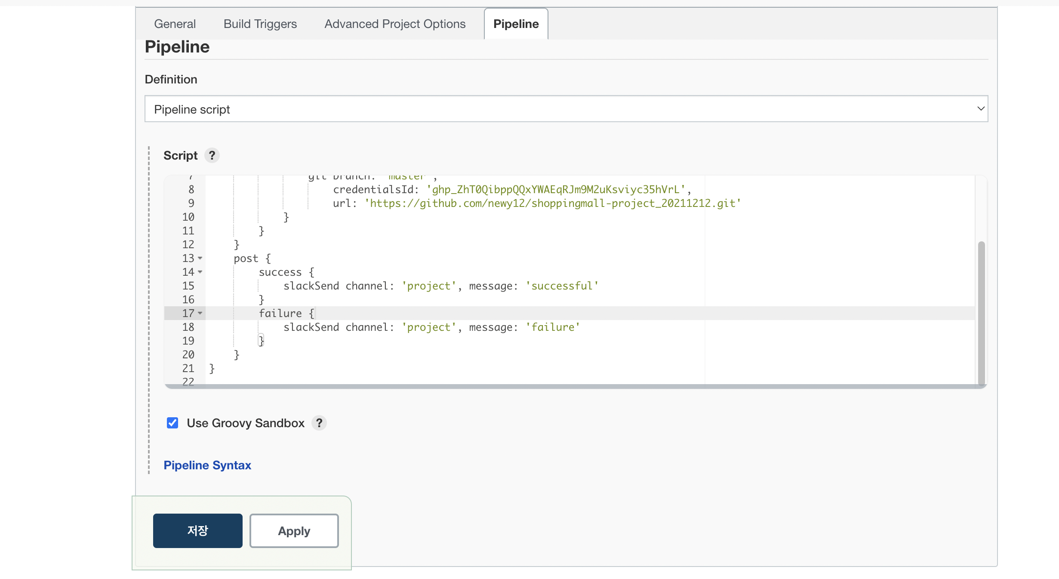The height and width of the screenshot is (579, 1059).
Task: Switch to the Build Triggers tab
Action: click(x=260, y=24)
